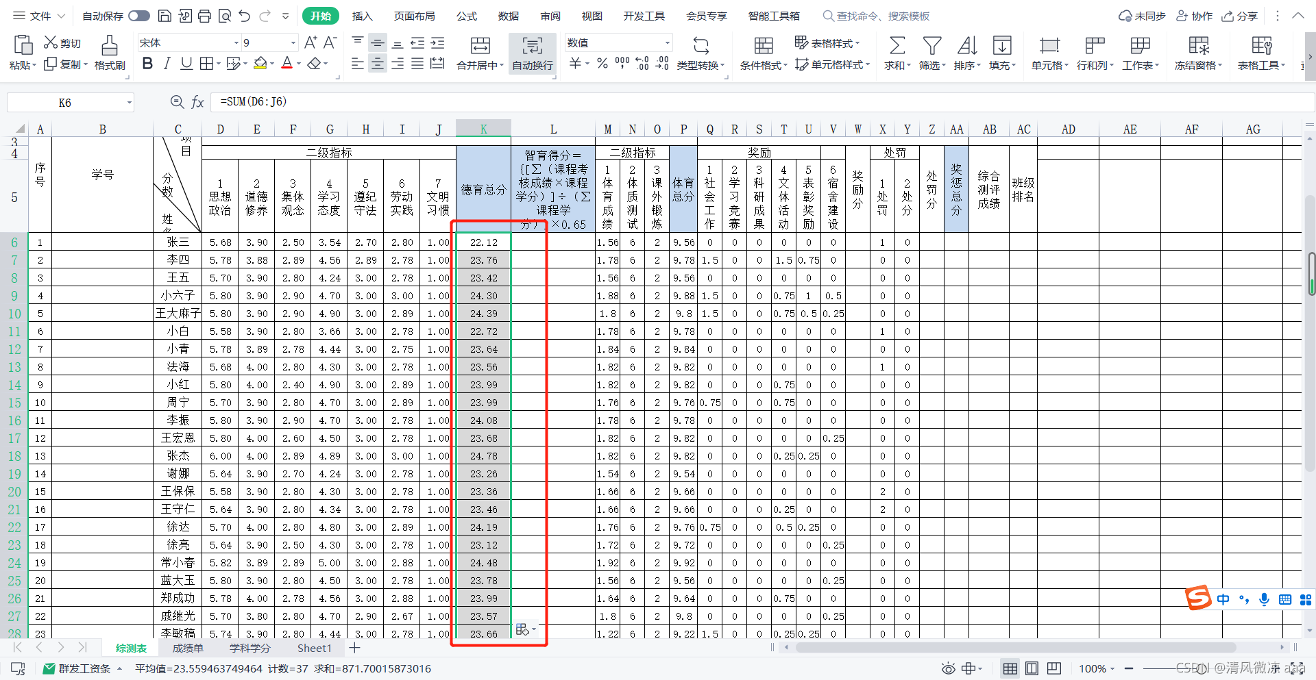Screen dimensions: 1316x680
Task: Toggle the Auto Wrap button
Action: pos(533,53)
